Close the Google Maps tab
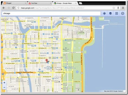Screen dimensions: 128x95 click(76, 3)
